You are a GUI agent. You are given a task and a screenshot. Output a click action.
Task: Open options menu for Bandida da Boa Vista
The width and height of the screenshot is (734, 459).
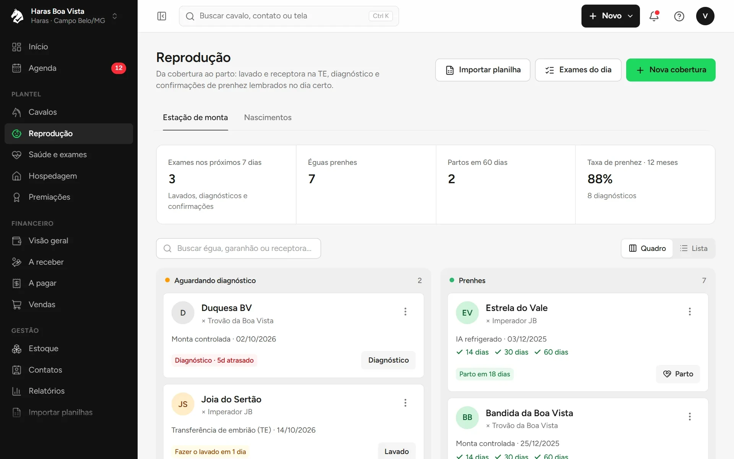point(690,417)
